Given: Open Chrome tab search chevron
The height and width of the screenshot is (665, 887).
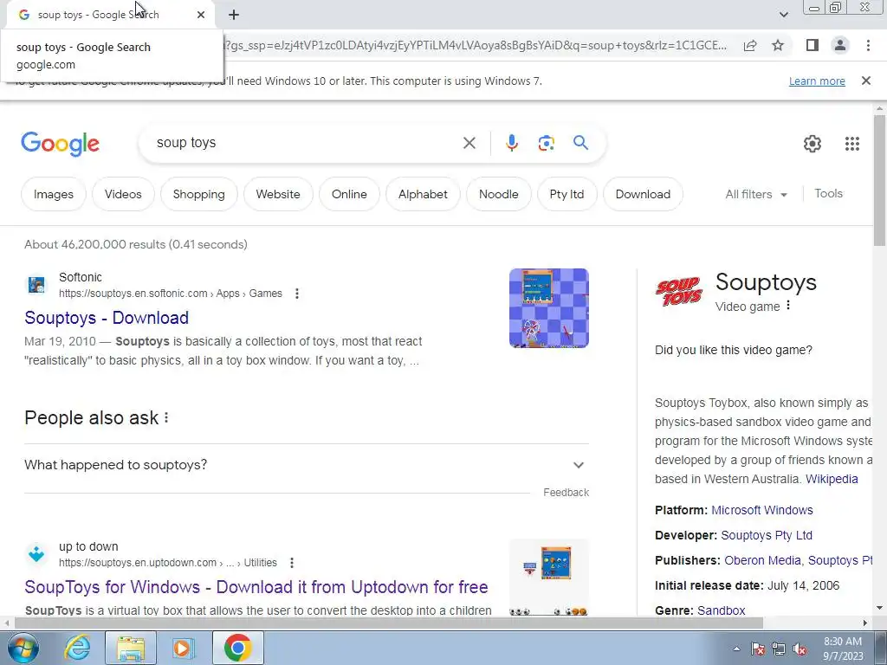Looking at the screenshot, I should click(783, 15).
